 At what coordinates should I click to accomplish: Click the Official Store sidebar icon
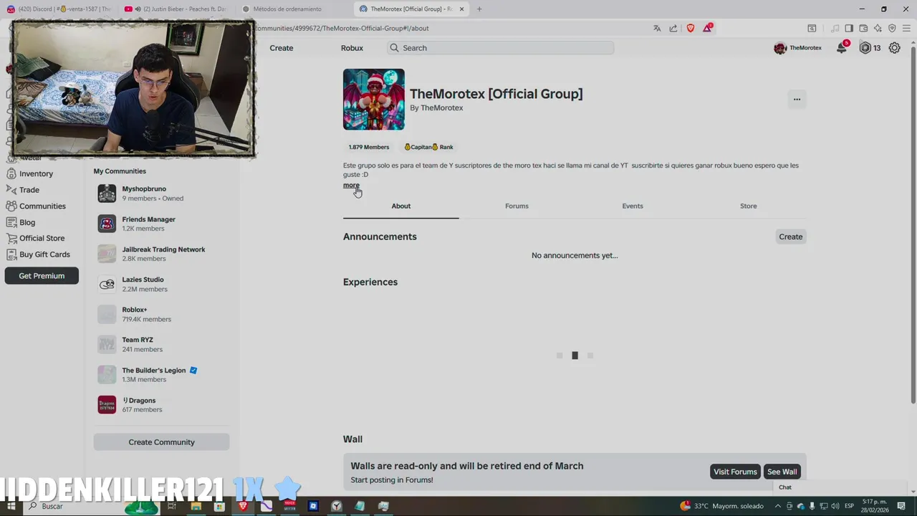[x=11, y=238]
